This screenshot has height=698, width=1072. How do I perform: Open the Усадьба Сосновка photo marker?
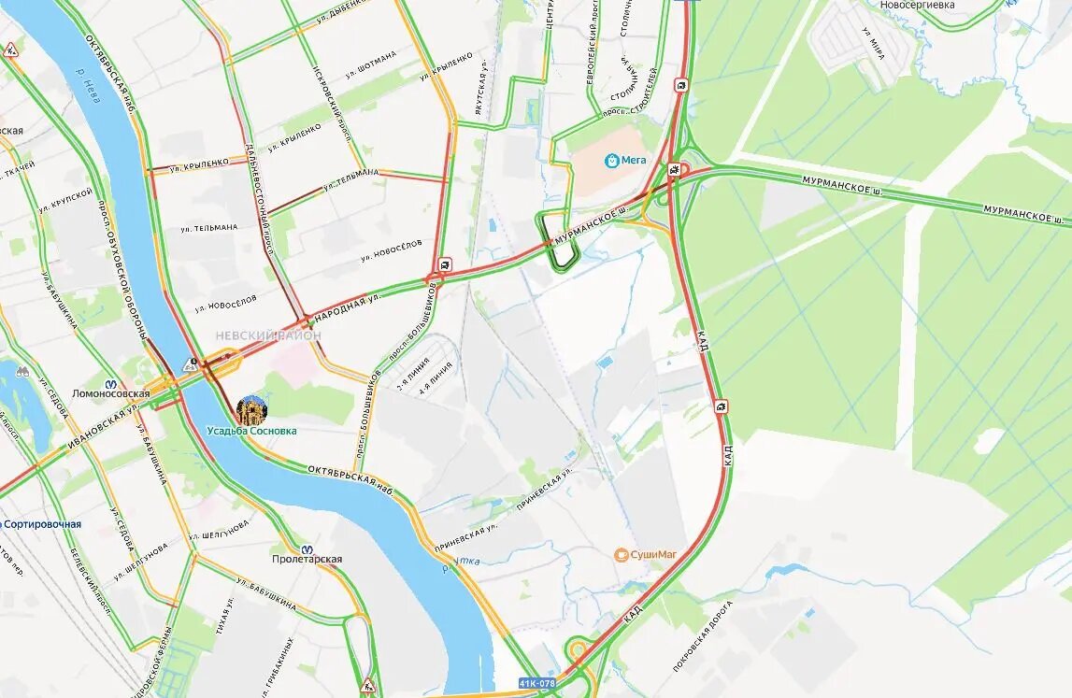point(251,409)
